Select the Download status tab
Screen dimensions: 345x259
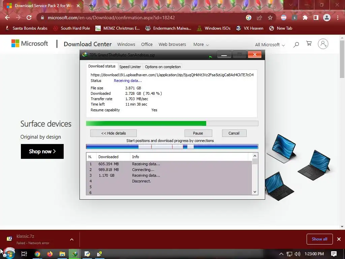(102, 66)
